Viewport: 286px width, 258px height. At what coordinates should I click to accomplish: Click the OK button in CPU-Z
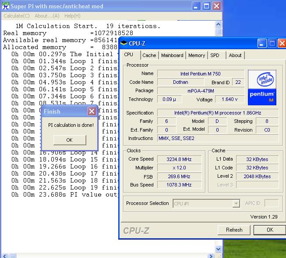[x=270, y=230]
